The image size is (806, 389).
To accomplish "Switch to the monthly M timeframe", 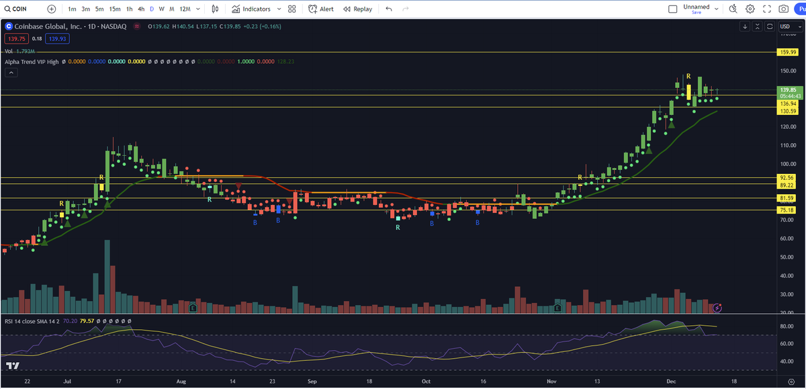I will tap(173, 9).
